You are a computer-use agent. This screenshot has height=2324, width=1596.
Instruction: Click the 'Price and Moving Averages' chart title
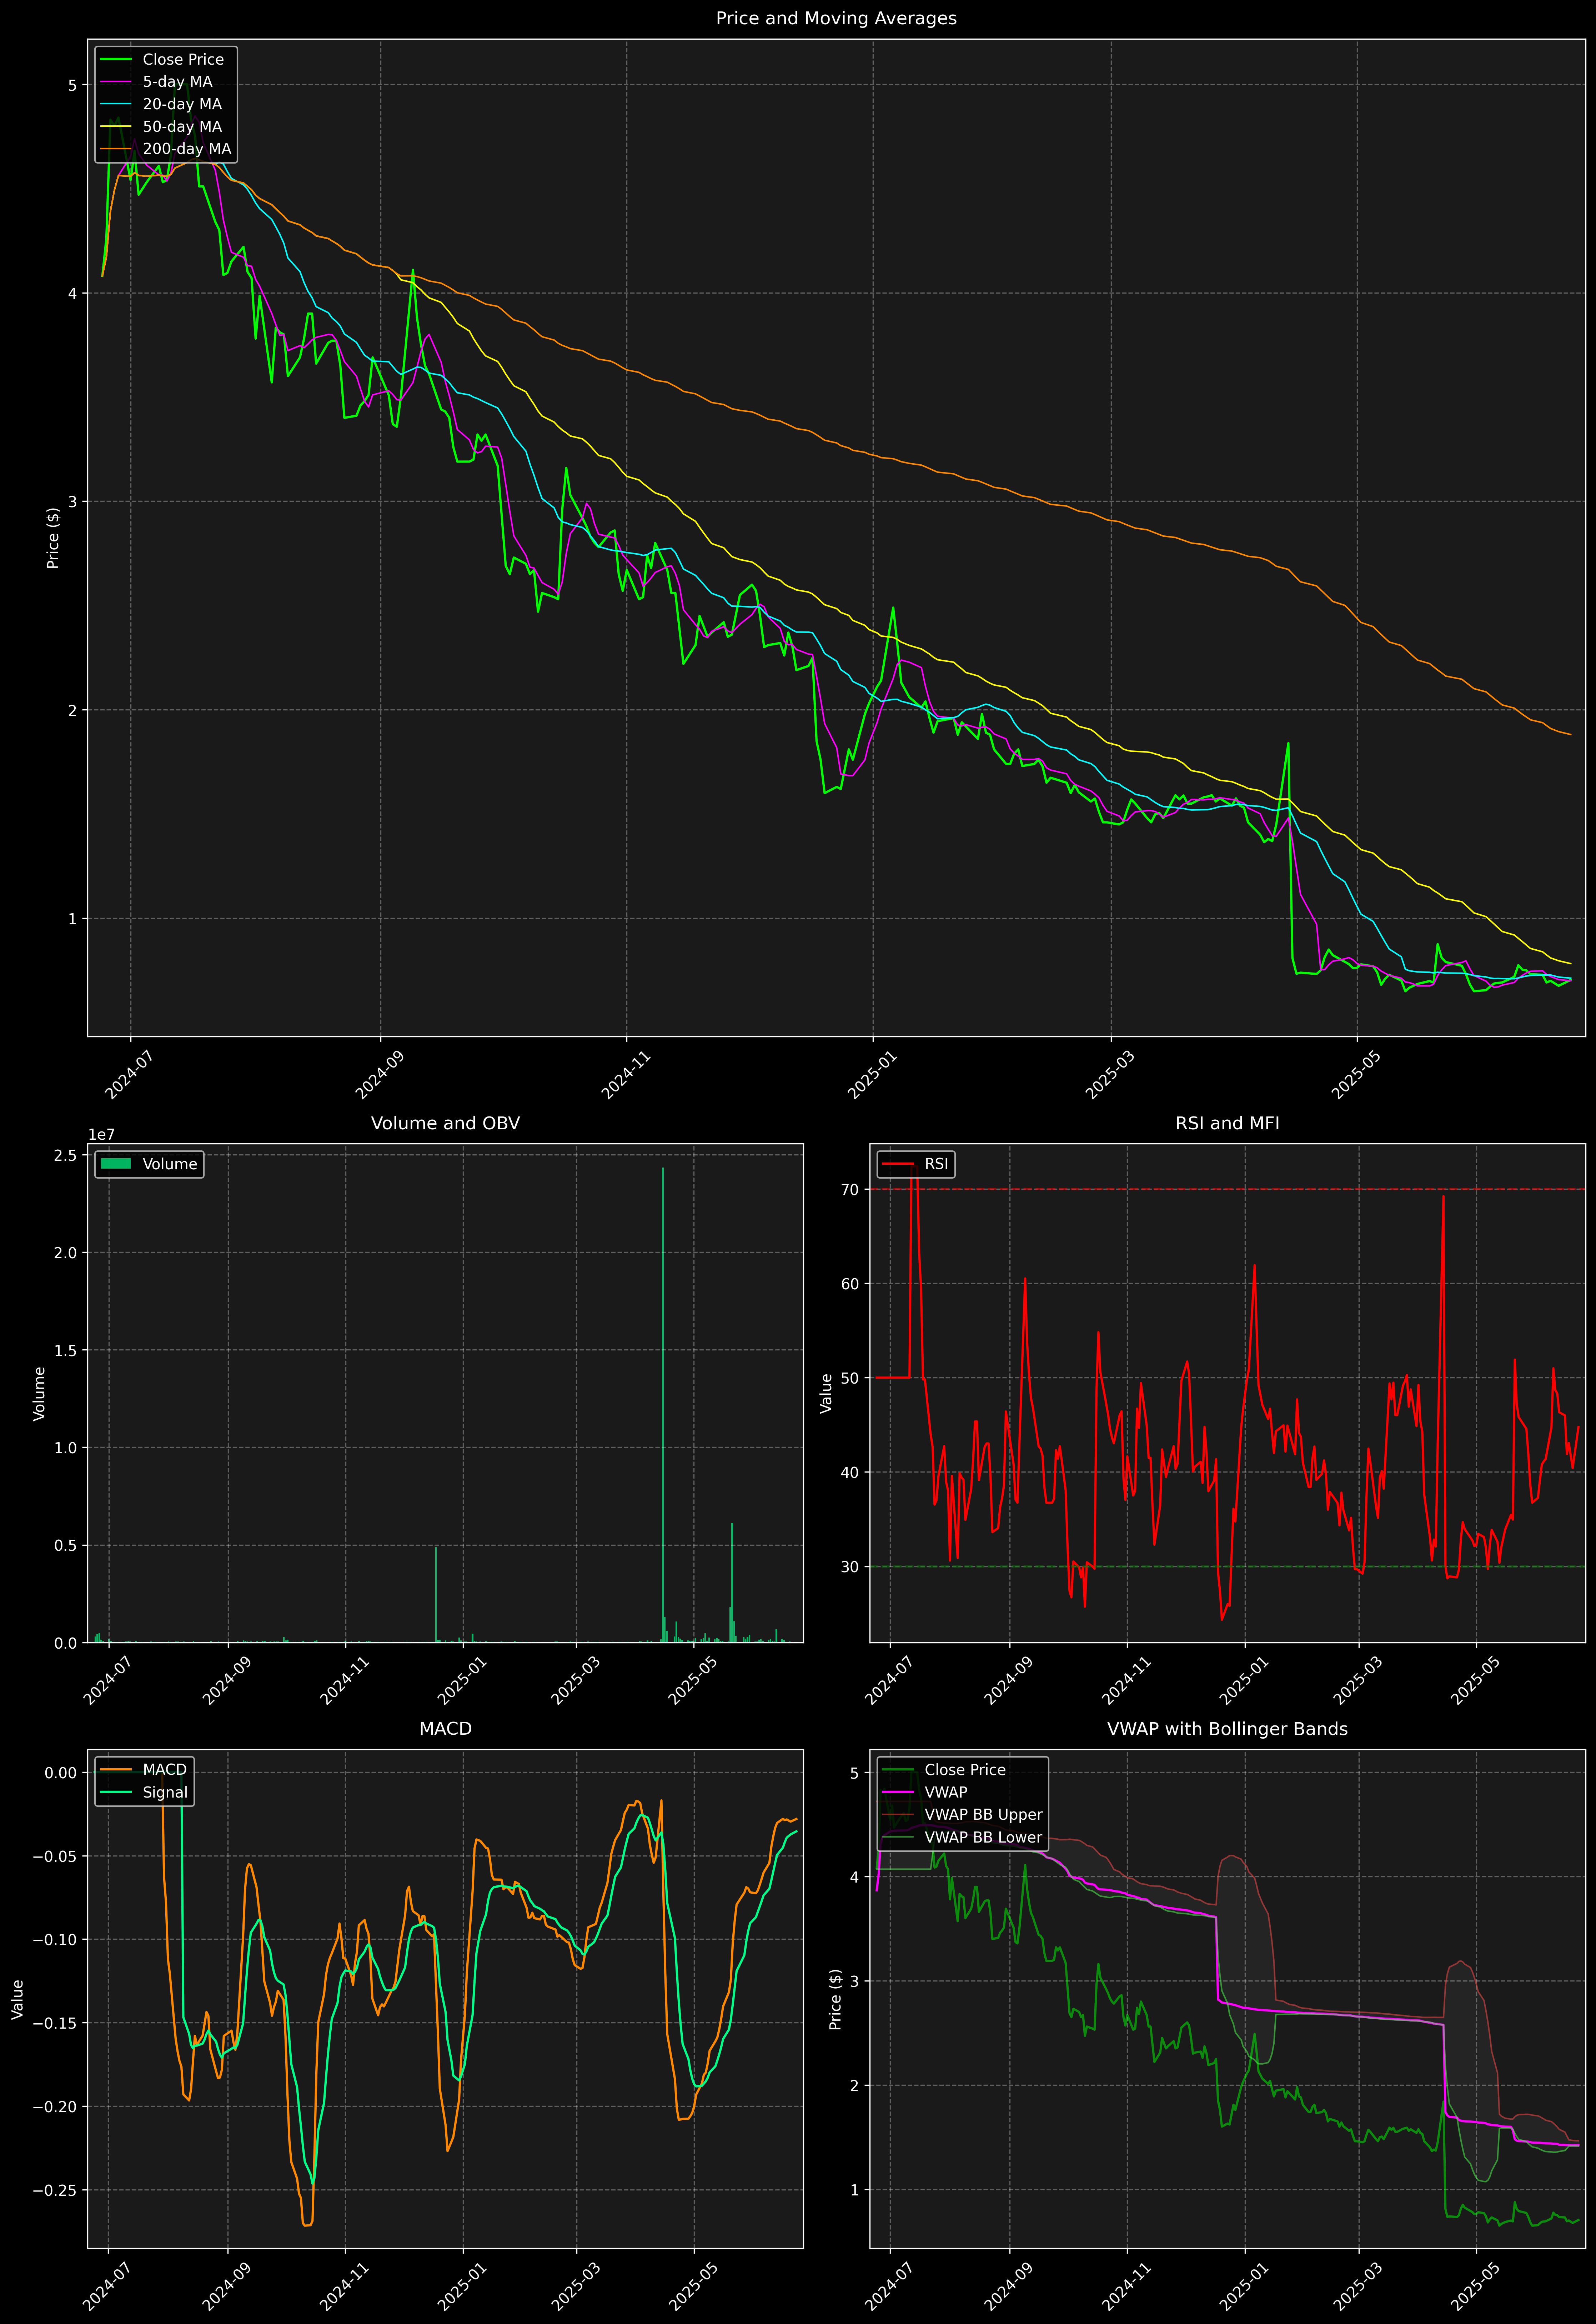coord(836,18)
